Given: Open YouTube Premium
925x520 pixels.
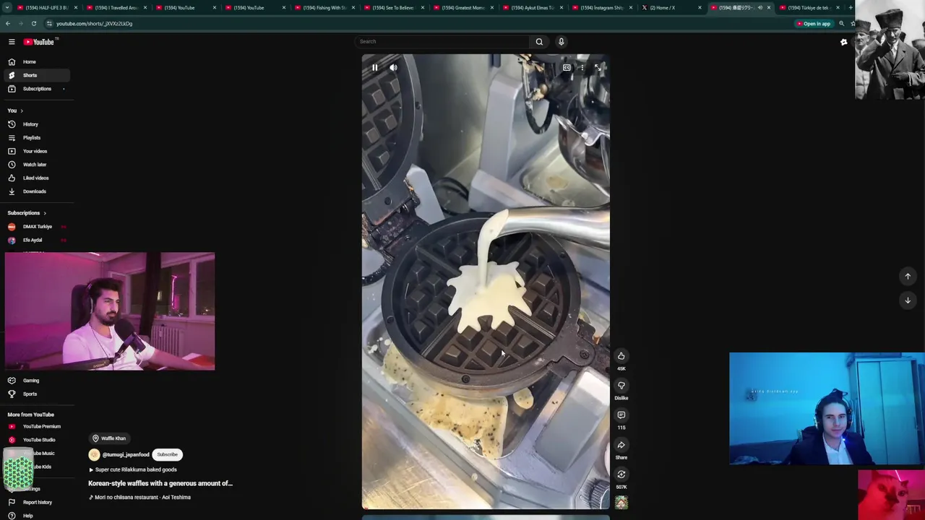Looking at the screenshot, I should click(35, 426).
